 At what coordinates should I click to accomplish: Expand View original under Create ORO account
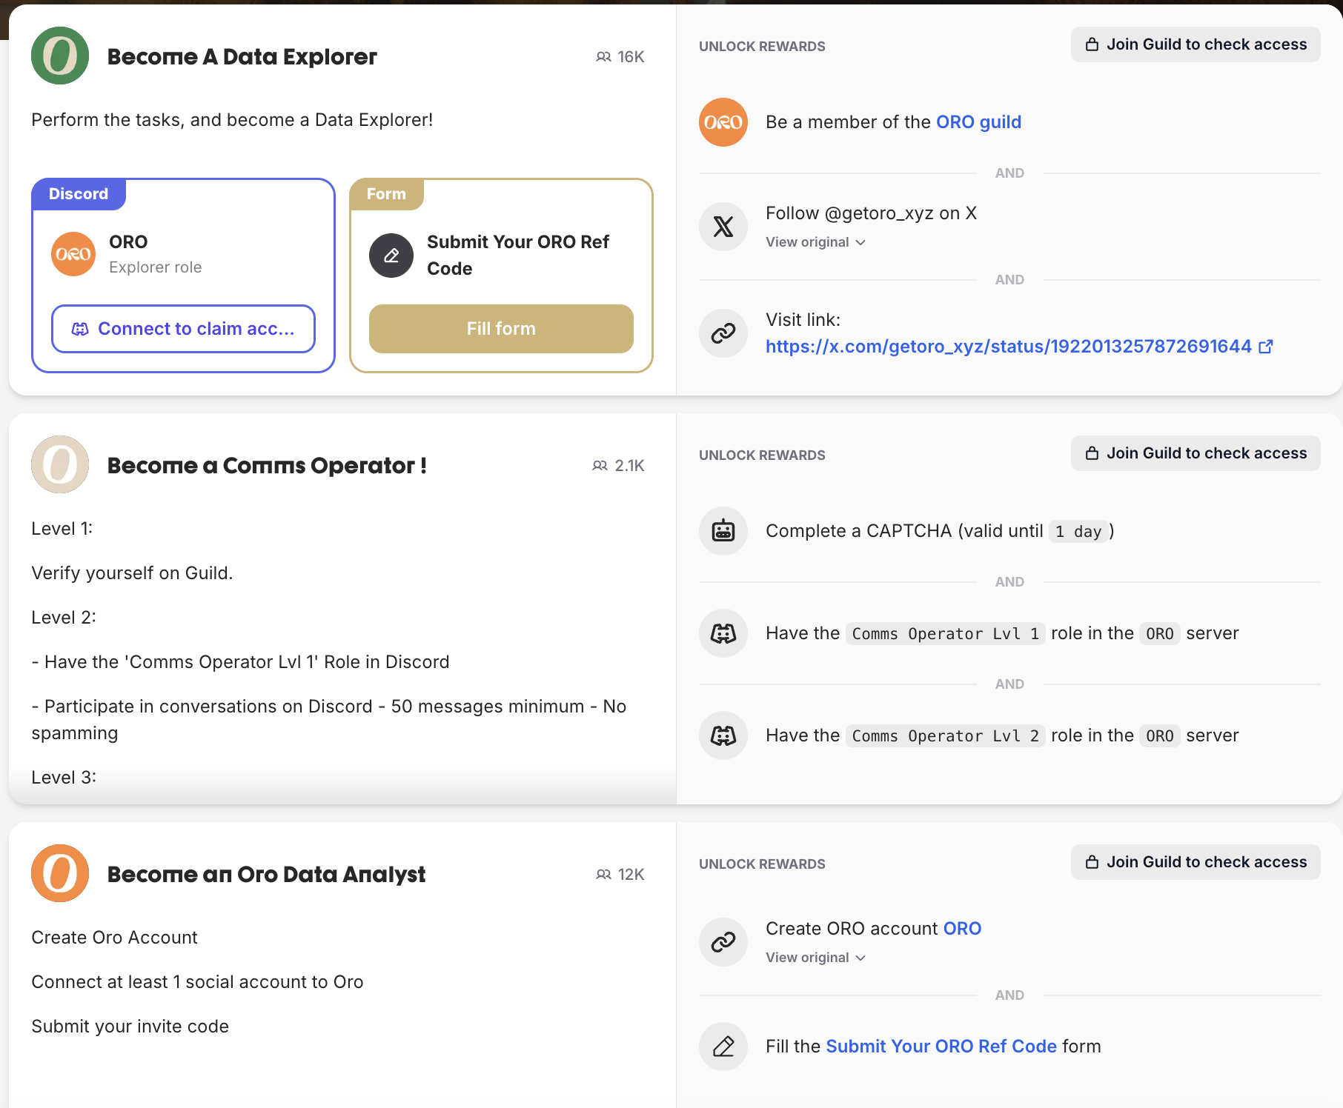pyautogui.click(x=815, y=958)
